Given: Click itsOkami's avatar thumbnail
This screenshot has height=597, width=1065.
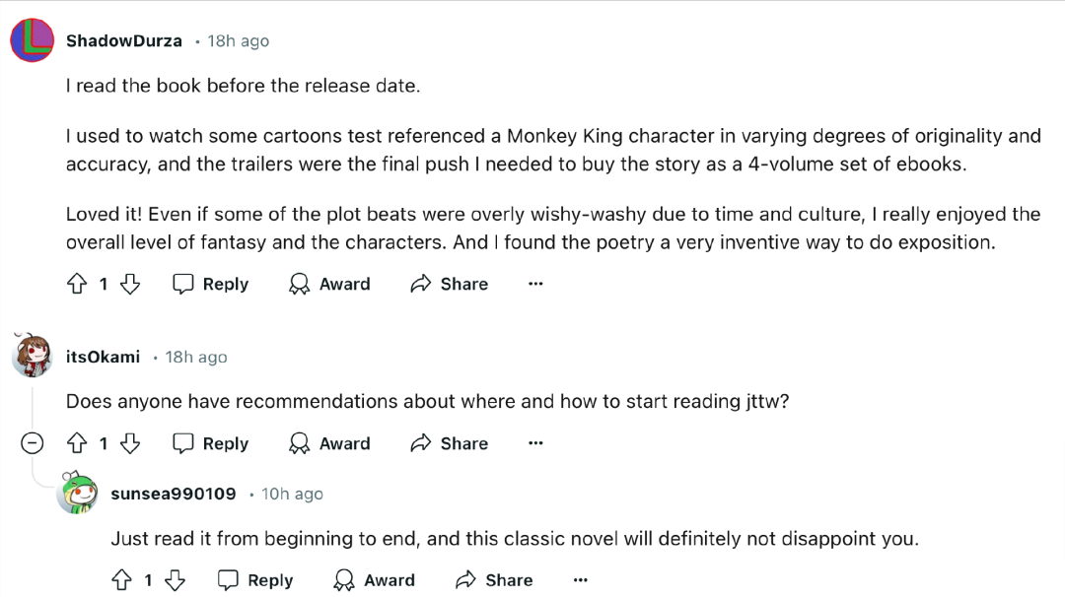Looking at the screenshot, I should [x=32, y=355].
